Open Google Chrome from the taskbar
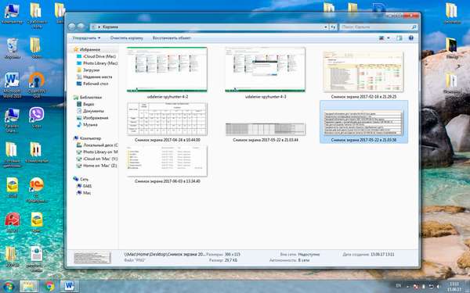The image size is (470, 293). point(50,286)
